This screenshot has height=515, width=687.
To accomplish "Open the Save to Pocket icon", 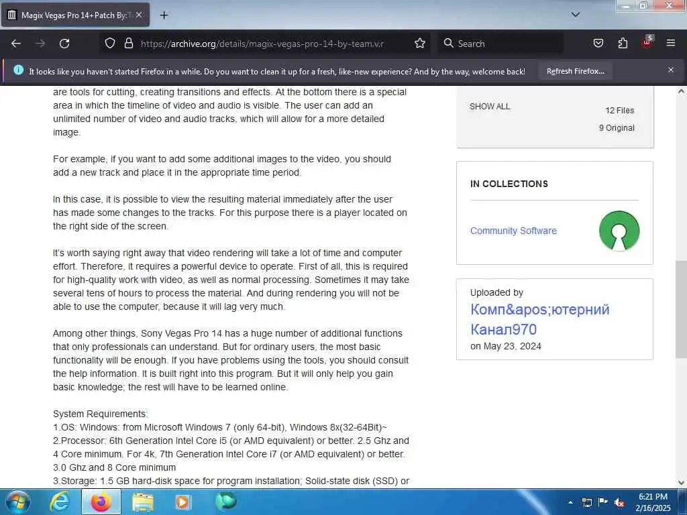I will 598,44.
